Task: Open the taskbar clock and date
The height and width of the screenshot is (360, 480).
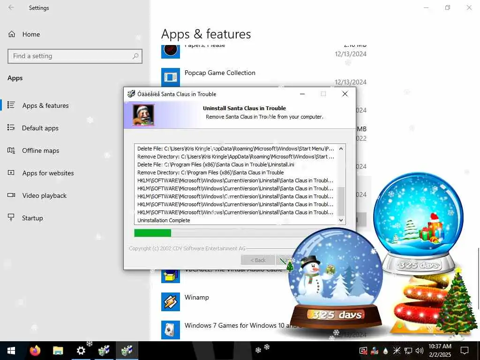Action: pyautogui.click(x=440, y=351)
